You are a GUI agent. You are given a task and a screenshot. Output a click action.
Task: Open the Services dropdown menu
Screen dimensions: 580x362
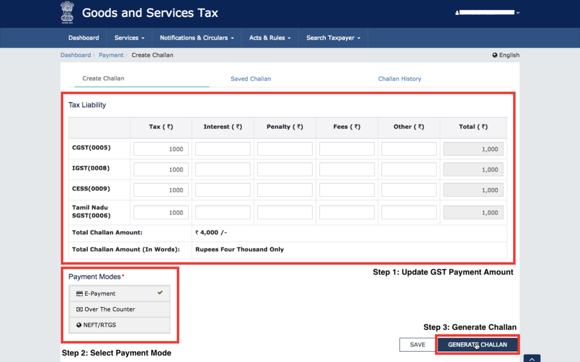coord(129,37)
